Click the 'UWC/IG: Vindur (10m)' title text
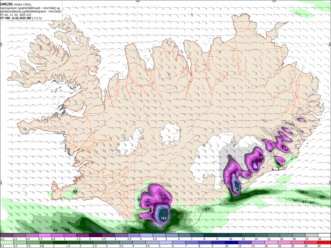Image resolution: width=331 pixels, height=248 pixels. (x=16, y=5)
